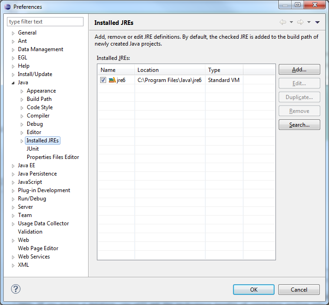Image resolution: width=329 pixels, height=305 pixels.
Task: Click the Edit... button
Action: [x=299, y=83]
